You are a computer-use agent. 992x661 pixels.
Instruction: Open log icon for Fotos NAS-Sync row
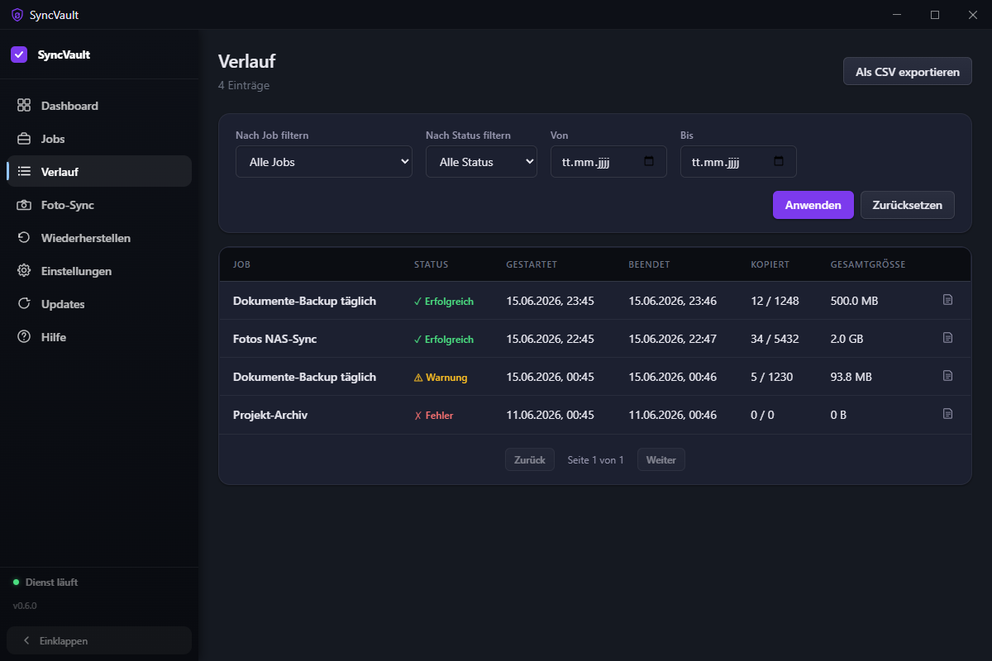point(948,337)
